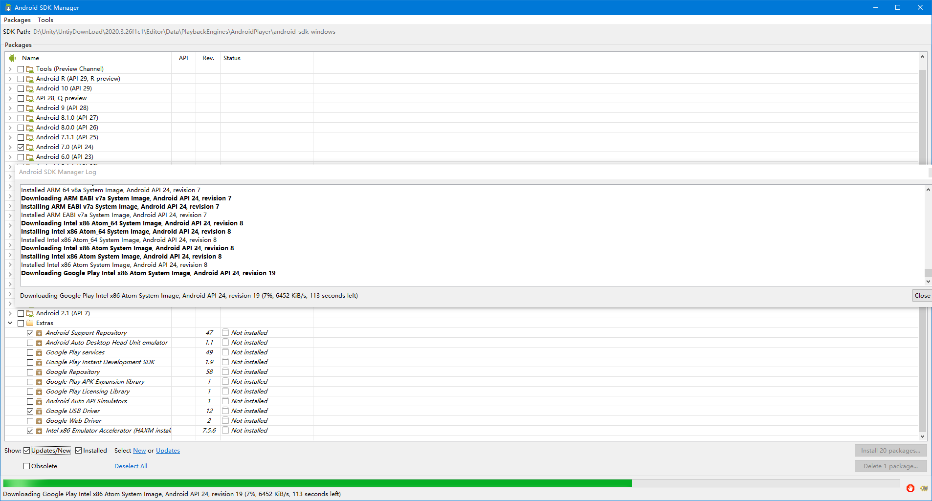Screen dimensions: 932x501
Task: Click the package icon of Android Auto Desktop Head Unit emulator
Action: tap(39, 343)
